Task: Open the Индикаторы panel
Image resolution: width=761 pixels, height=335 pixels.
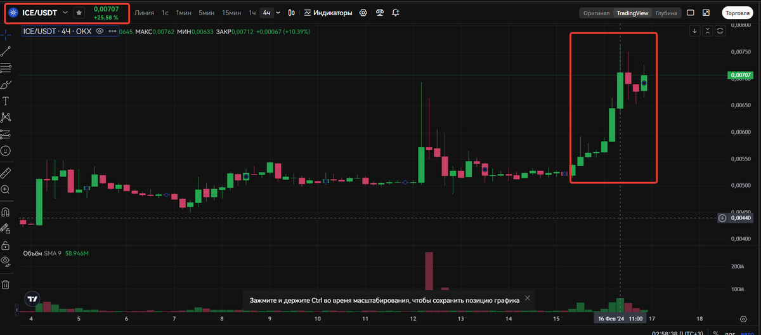Action: pos(328,13)
